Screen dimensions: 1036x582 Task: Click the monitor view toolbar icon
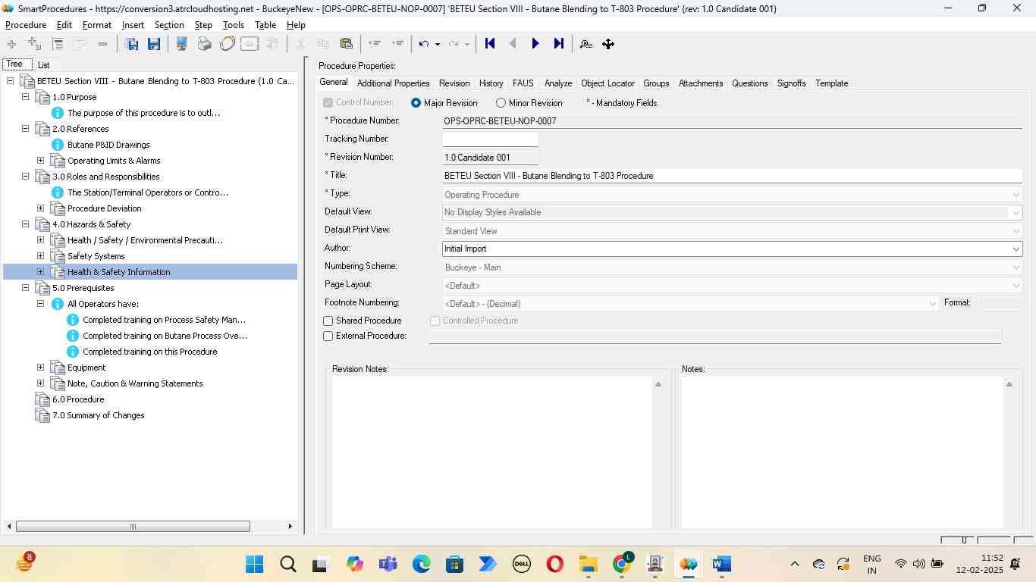(x=181, y=44)
